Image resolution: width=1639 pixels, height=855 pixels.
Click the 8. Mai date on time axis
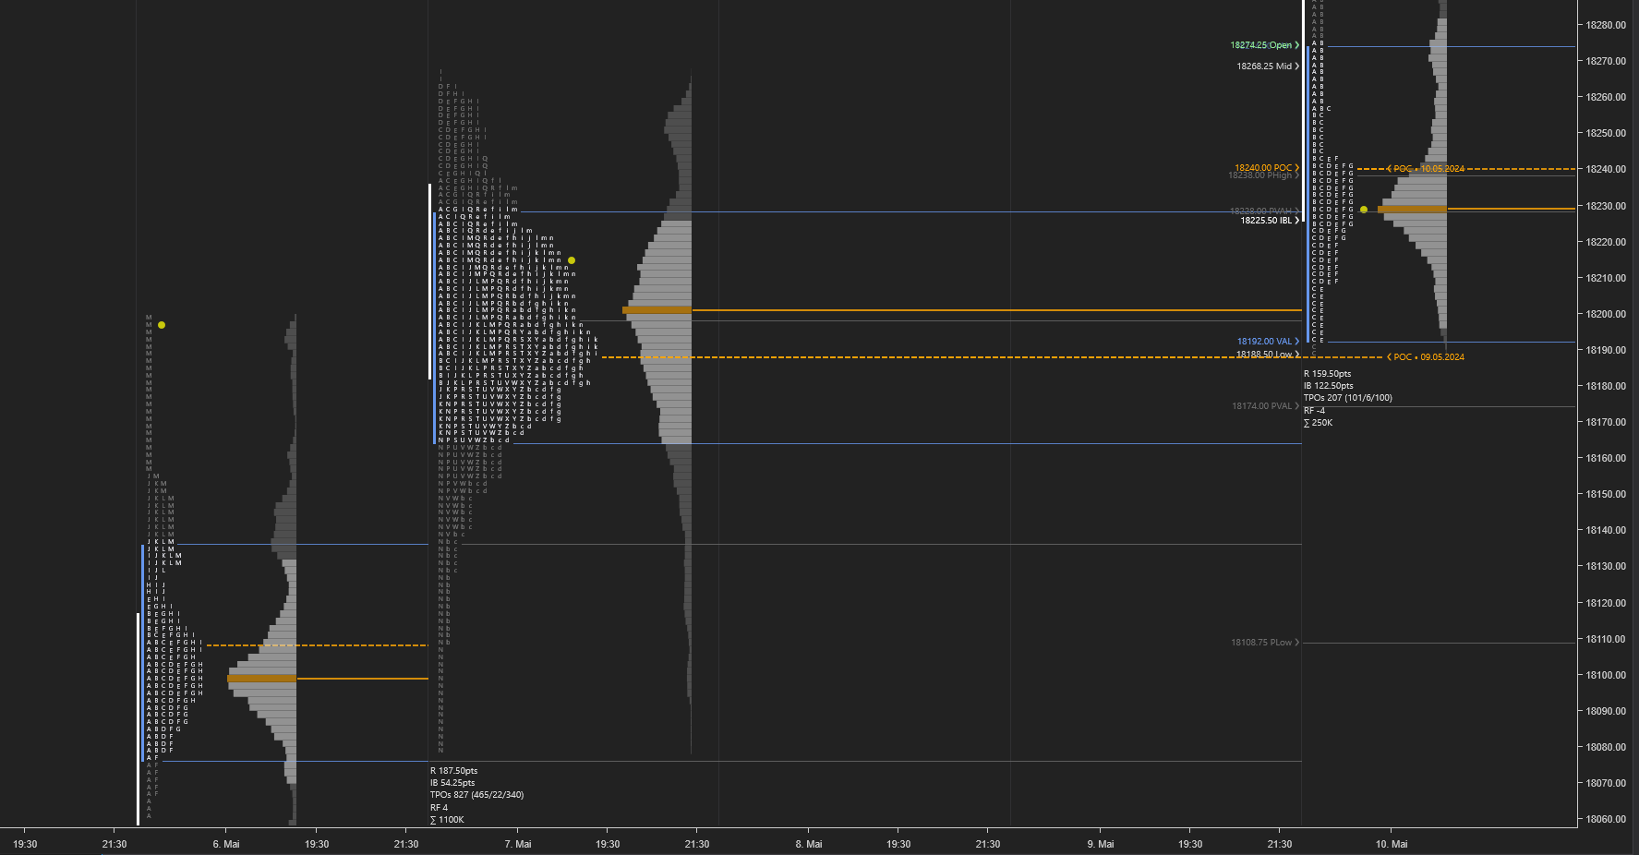pos(808,844)
